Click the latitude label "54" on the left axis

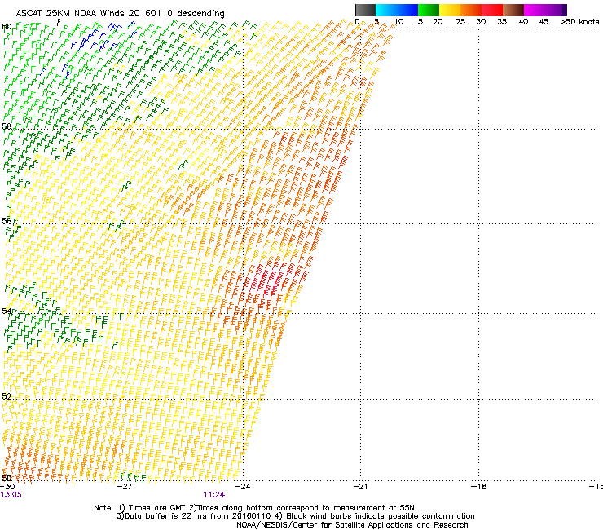point(7,311)
